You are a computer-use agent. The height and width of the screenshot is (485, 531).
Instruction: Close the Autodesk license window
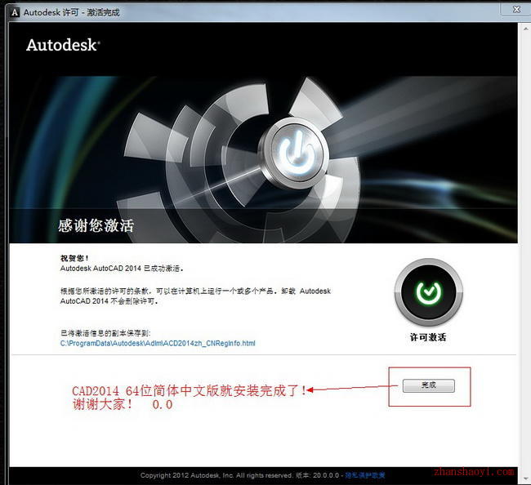pyautogui.click(x=516, y=9)
